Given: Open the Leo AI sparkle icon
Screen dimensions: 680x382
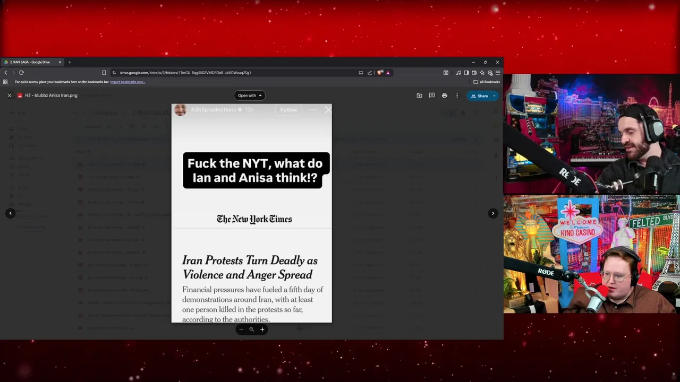Looking at the screenshot, I should click(x=482, y=73).
